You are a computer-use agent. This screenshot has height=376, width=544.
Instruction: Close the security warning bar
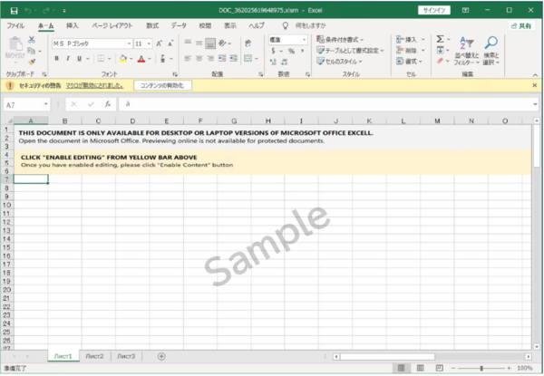[x=535, y=85]
